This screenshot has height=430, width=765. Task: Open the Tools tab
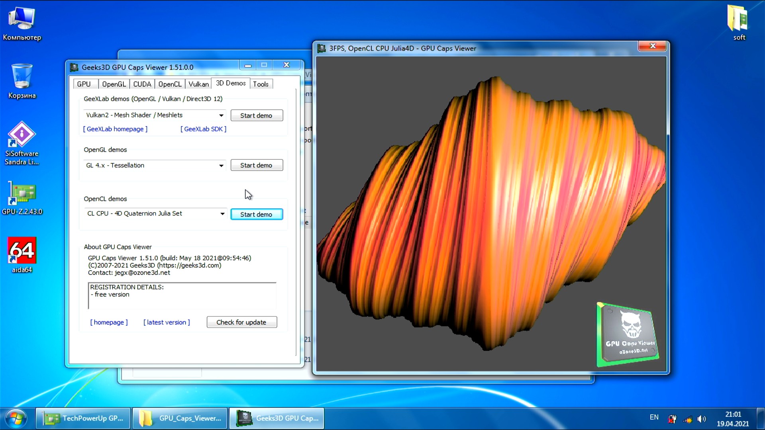(261, 84)
